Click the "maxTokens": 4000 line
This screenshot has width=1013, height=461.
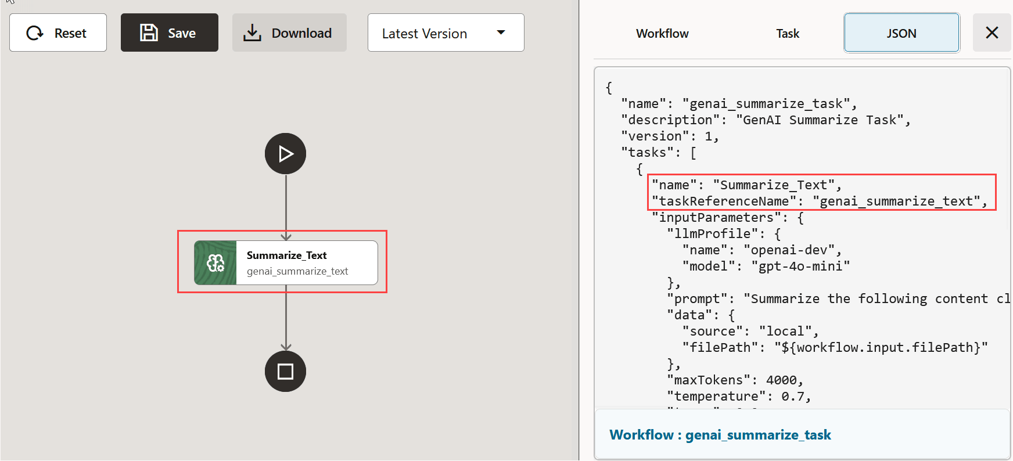click(x=735, y=380)
